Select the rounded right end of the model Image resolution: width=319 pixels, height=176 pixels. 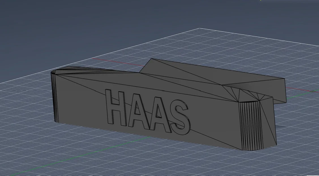[251, 126]
